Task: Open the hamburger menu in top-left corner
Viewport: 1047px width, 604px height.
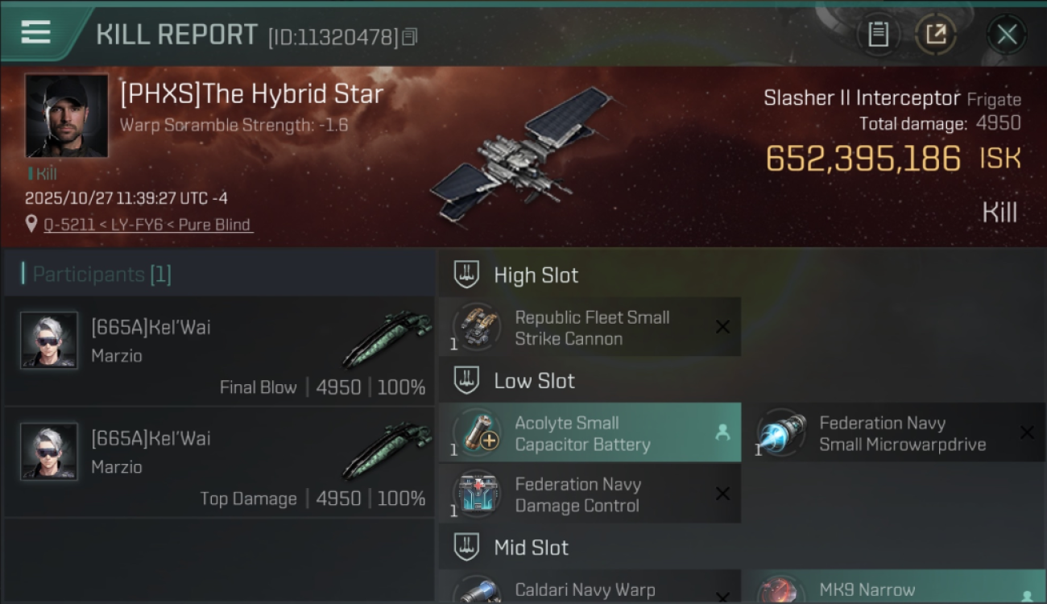Action: coord(35,33)
